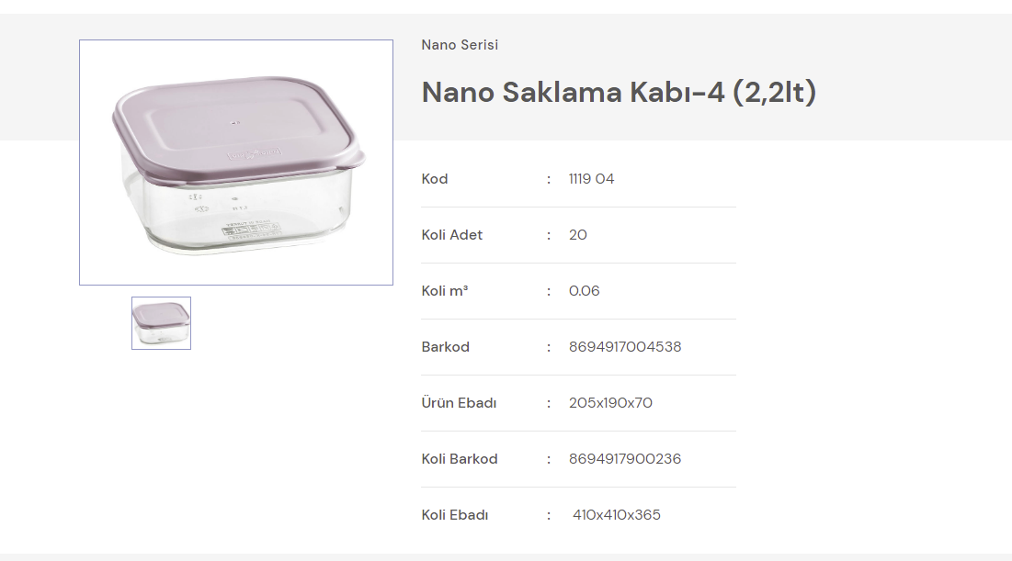Select the product code 1119 04
This screenshot has width=1012, height=561.
[x=591, y=179]
